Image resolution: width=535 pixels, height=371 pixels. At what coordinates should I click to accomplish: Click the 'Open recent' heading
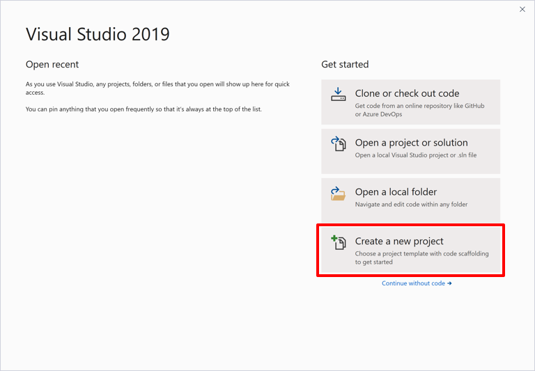coord(52,65)
